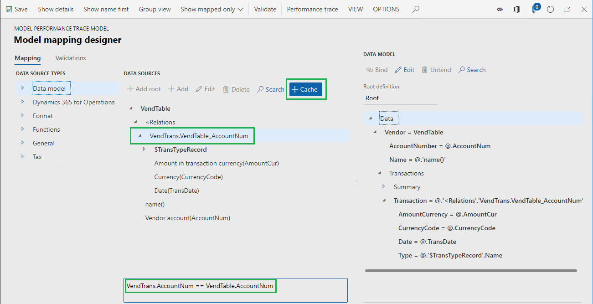593x304 pixels.
Task: Click Search in Data model pane
Action: [472, 70]
